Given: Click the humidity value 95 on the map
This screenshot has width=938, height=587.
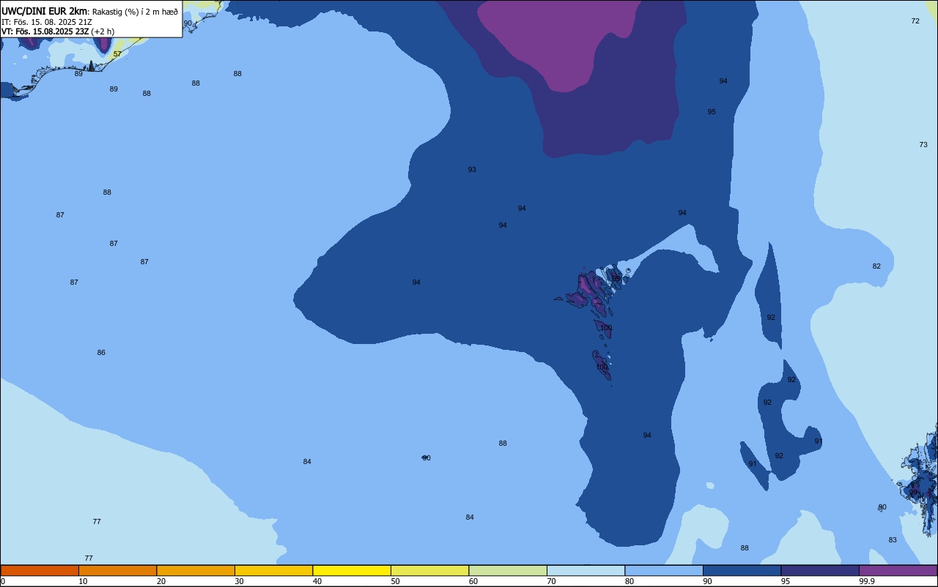Looking at the screenshot, I should pyautogui.click(x=712, y=112).
